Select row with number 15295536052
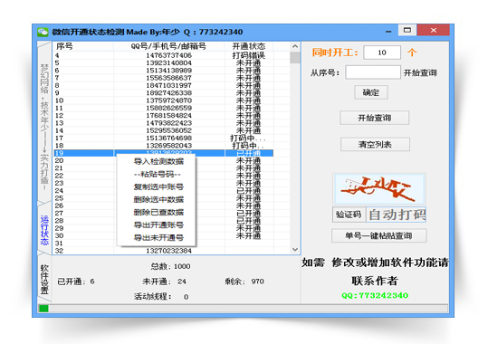The width and height of the screenshot is (488, 344). [x=163, y=130]
